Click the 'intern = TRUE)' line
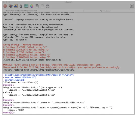This screenshot has width=135, height=115. (x=16, y=110)
